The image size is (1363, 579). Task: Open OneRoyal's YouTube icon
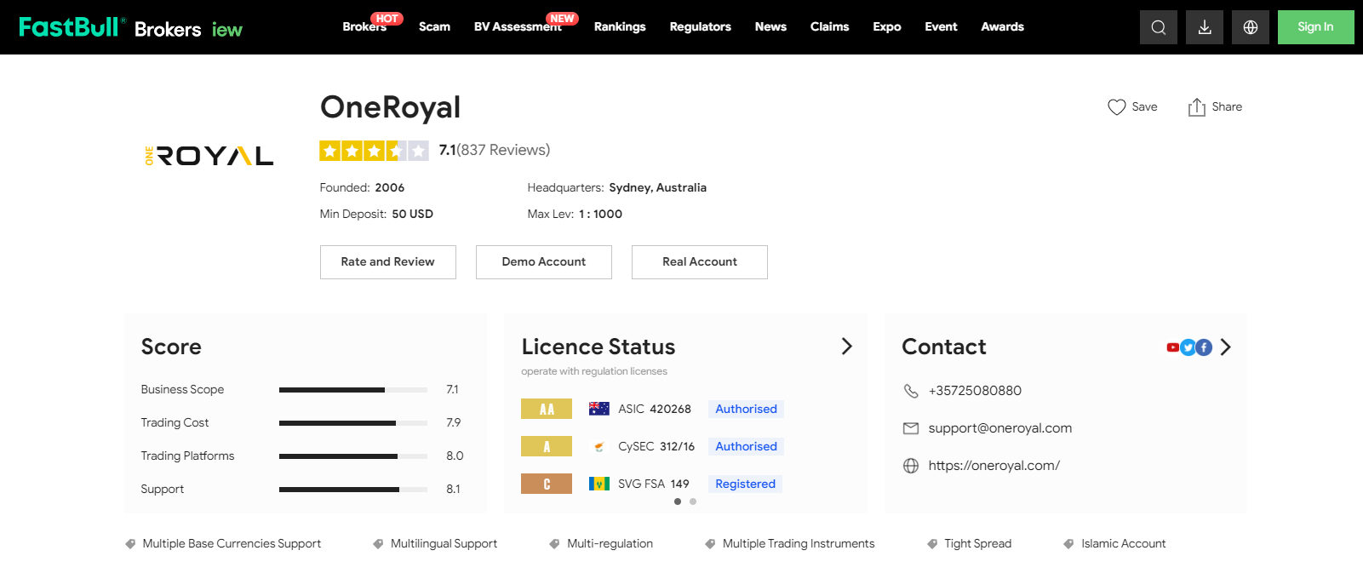pyautogui.click(x=1172, y=347)
